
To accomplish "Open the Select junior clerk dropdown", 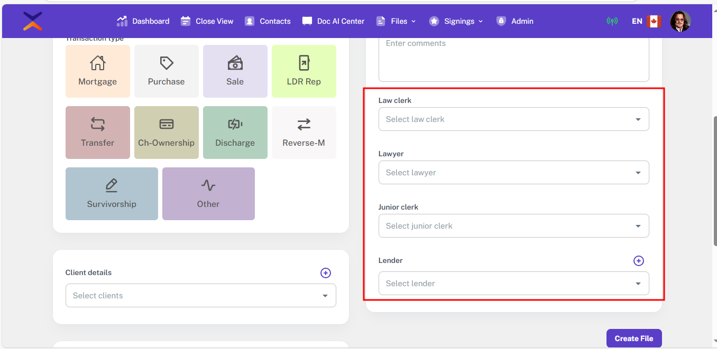I will point(513,226).
